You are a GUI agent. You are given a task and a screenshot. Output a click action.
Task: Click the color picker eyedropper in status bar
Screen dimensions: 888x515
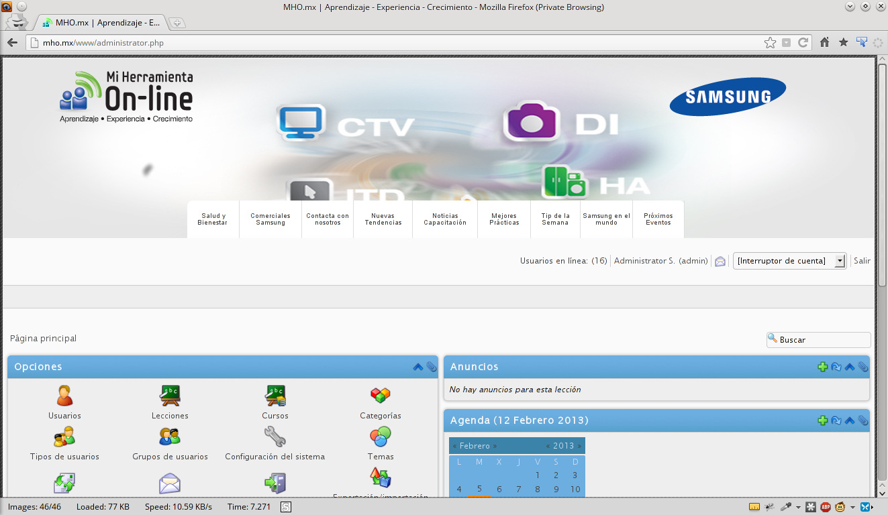[x=786, y=507]
